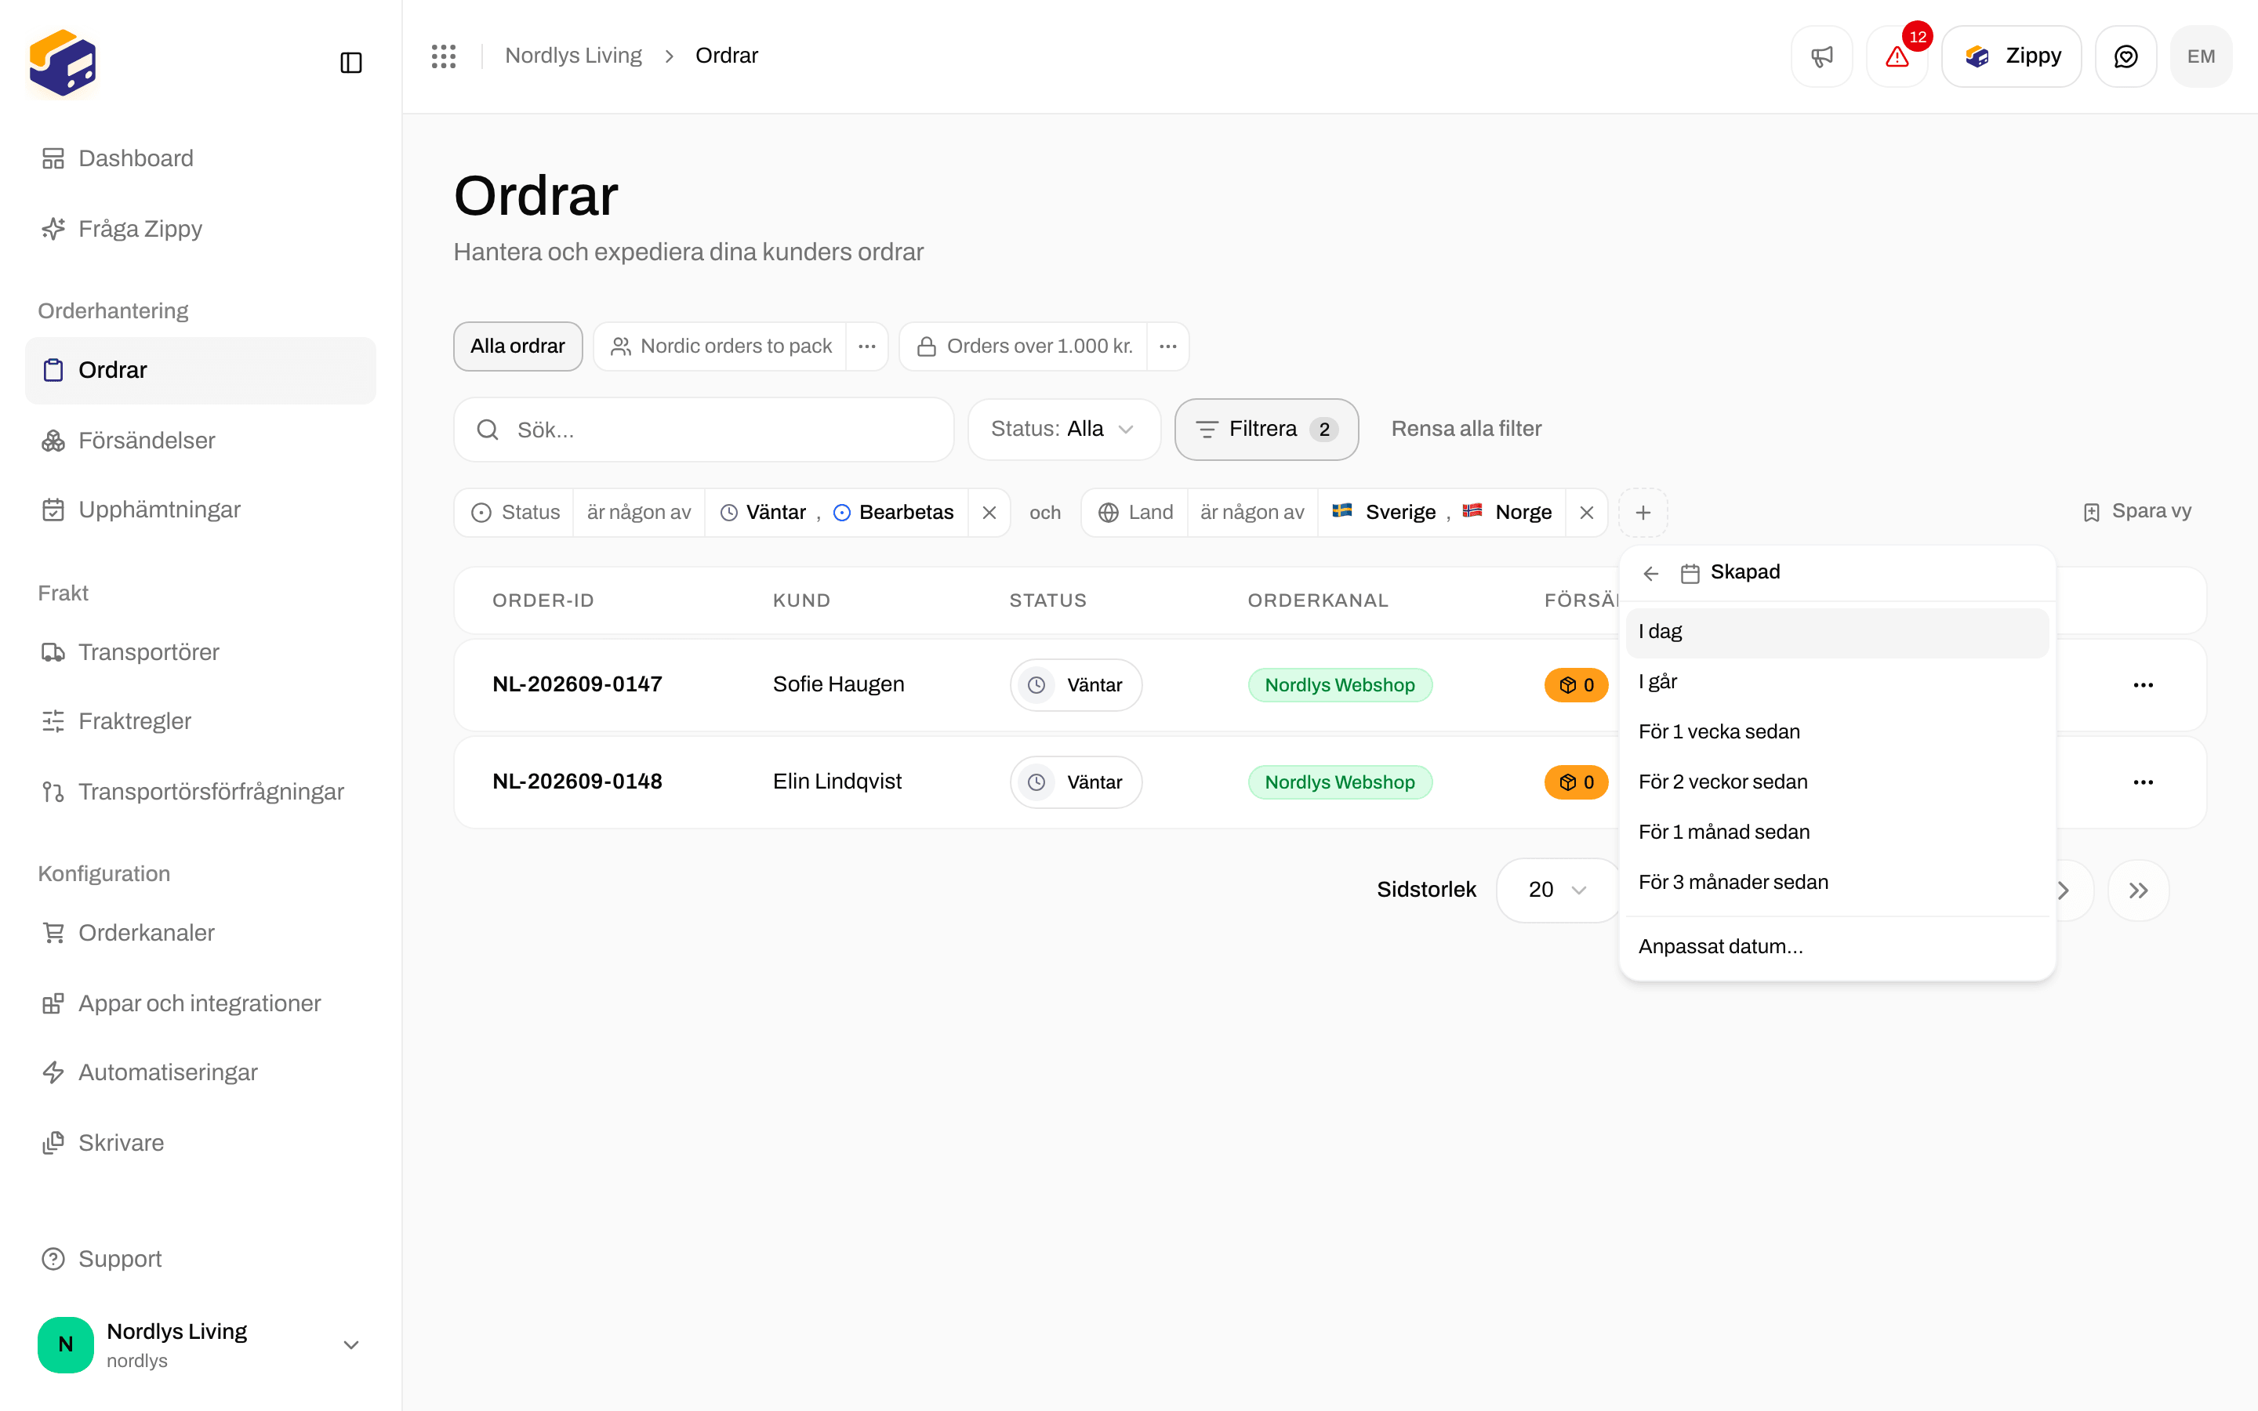Screen dimensions: 2258x1411
Task: Open the Zippy assistant button
Action: pyautogui.click(x=2011, y=56)
